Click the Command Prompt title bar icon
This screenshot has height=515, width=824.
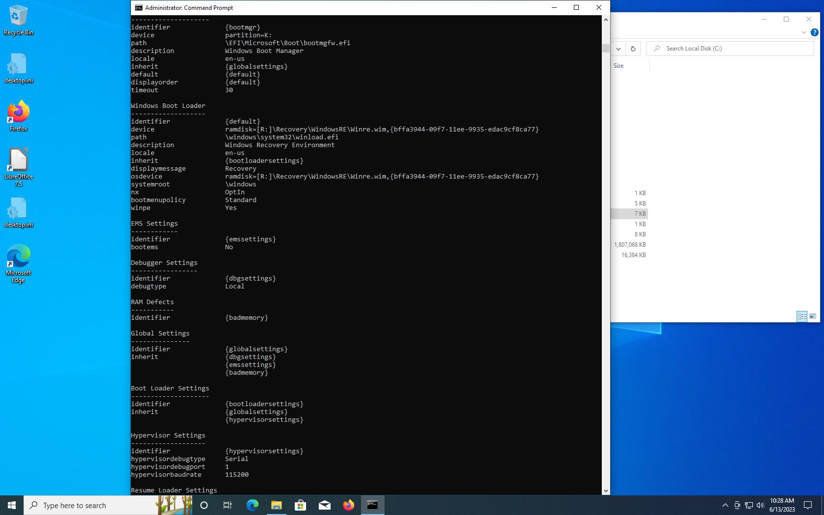139,8
